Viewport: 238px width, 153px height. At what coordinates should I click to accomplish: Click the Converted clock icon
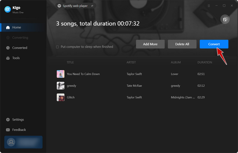pyautogui.click(x=8, y=48)
